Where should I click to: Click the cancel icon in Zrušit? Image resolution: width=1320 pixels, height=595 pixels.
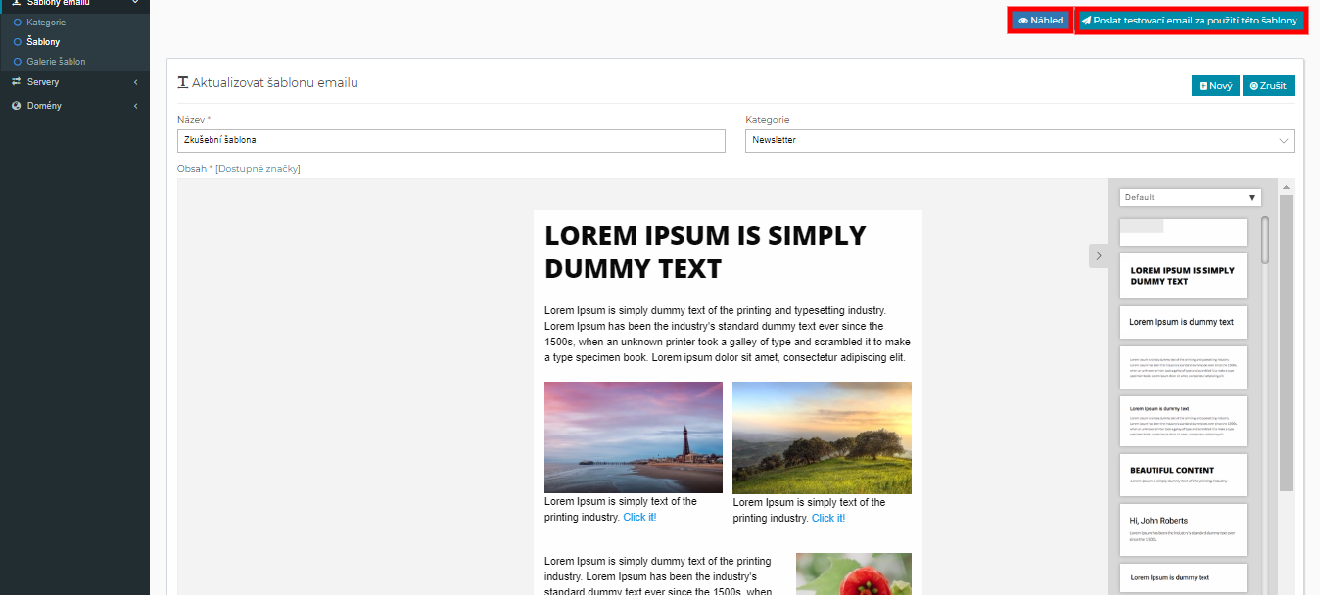coord(1254,86)
